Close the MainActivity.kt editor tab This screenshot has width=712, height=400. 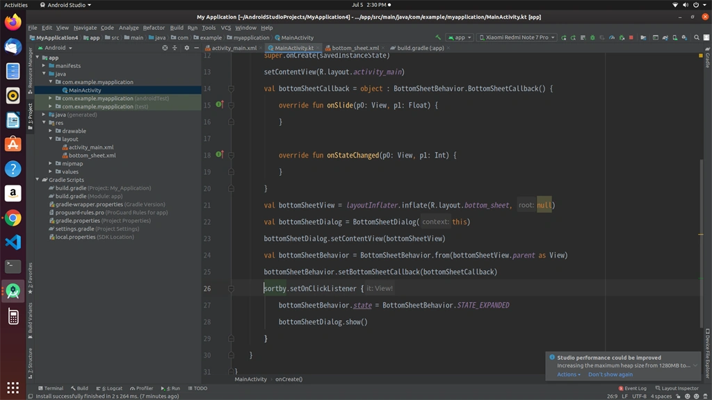(x=318, y=48)
